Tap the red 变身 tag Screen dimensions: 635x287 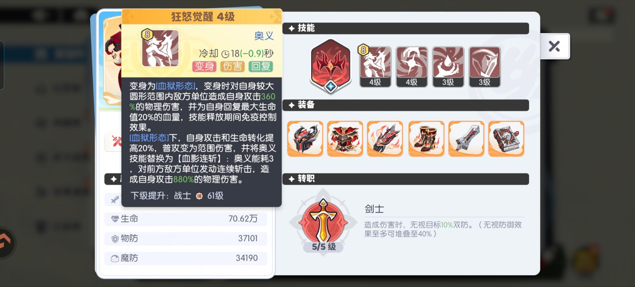pos(204,66)
